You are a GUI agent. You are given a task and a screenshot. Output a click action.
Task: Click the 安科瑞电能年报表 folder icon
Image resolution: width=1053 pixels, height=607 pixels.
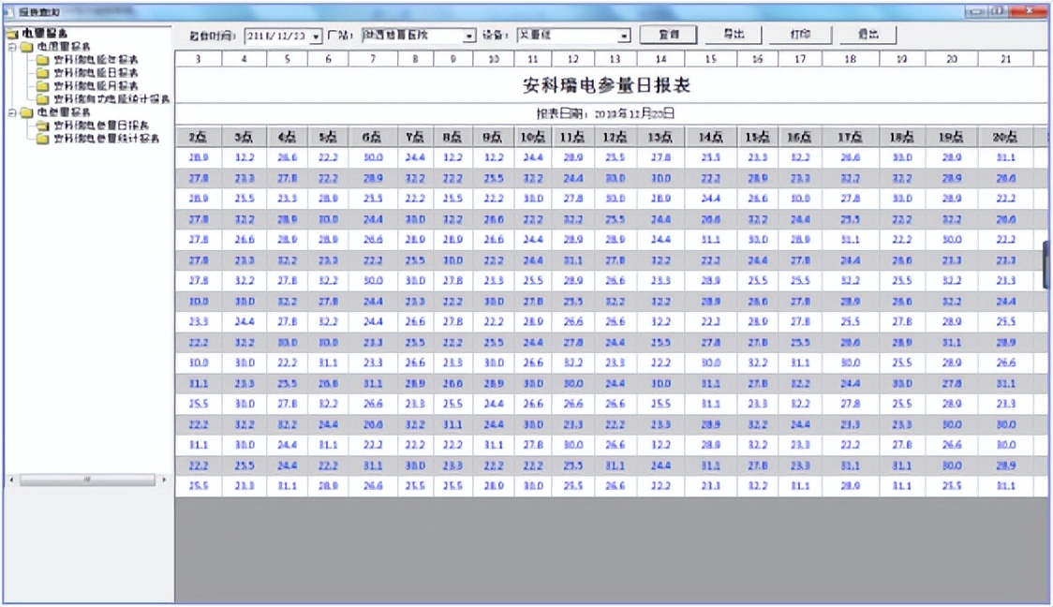pyautogui.click(x=41, y=59)
